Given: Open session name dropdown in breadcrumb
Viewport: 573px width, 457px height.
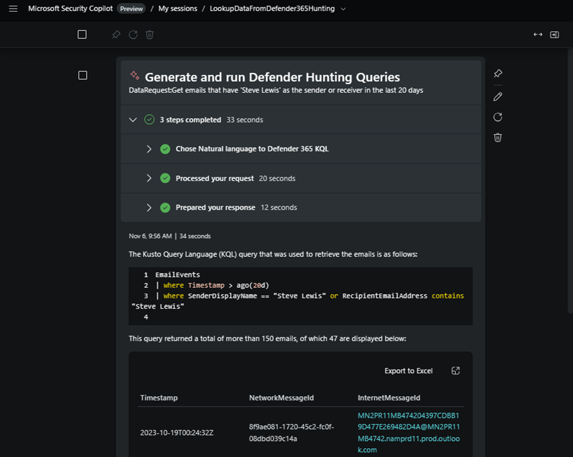Looking at the screenshot, I should (343, 9).
